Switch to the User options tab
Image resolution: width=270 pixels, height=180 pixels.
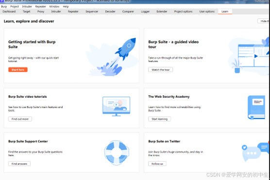pos(207,12)
